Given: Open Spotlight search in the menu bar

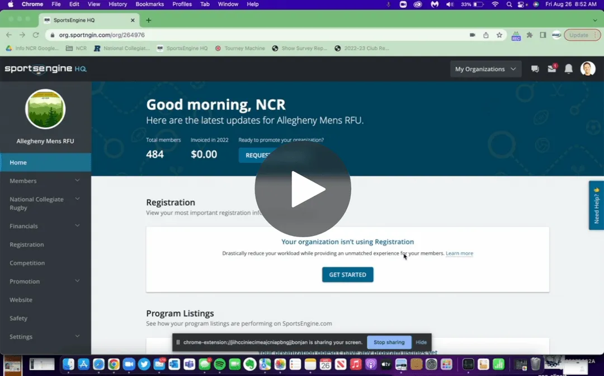Looking at the screenshot, I should pos(509,4).
